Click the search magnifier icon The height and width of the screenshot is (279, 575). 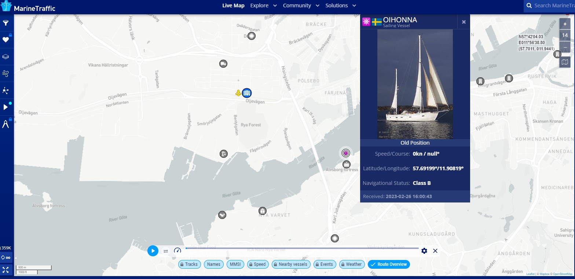pos(529,5)
